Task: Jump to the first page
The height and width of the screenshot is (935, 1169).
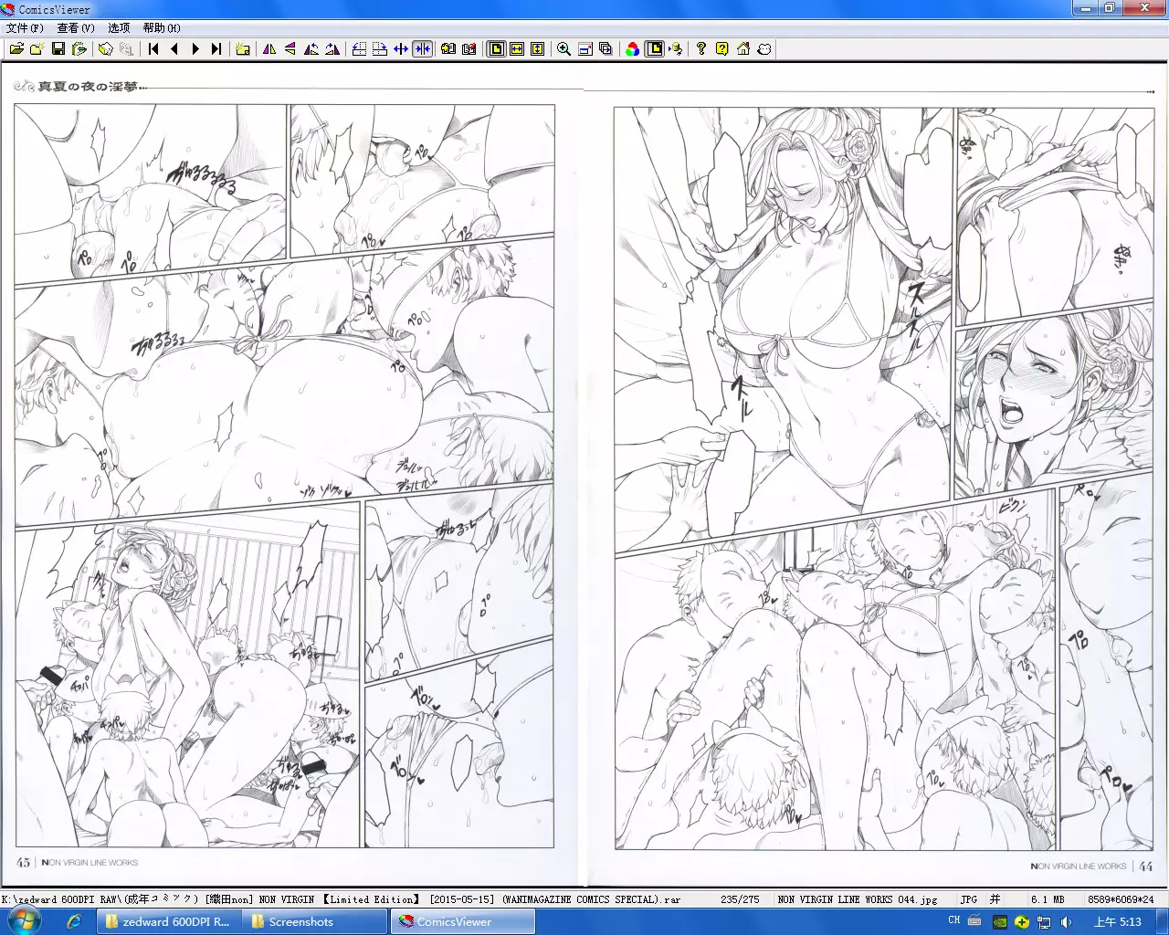Action: coord(153,49)
